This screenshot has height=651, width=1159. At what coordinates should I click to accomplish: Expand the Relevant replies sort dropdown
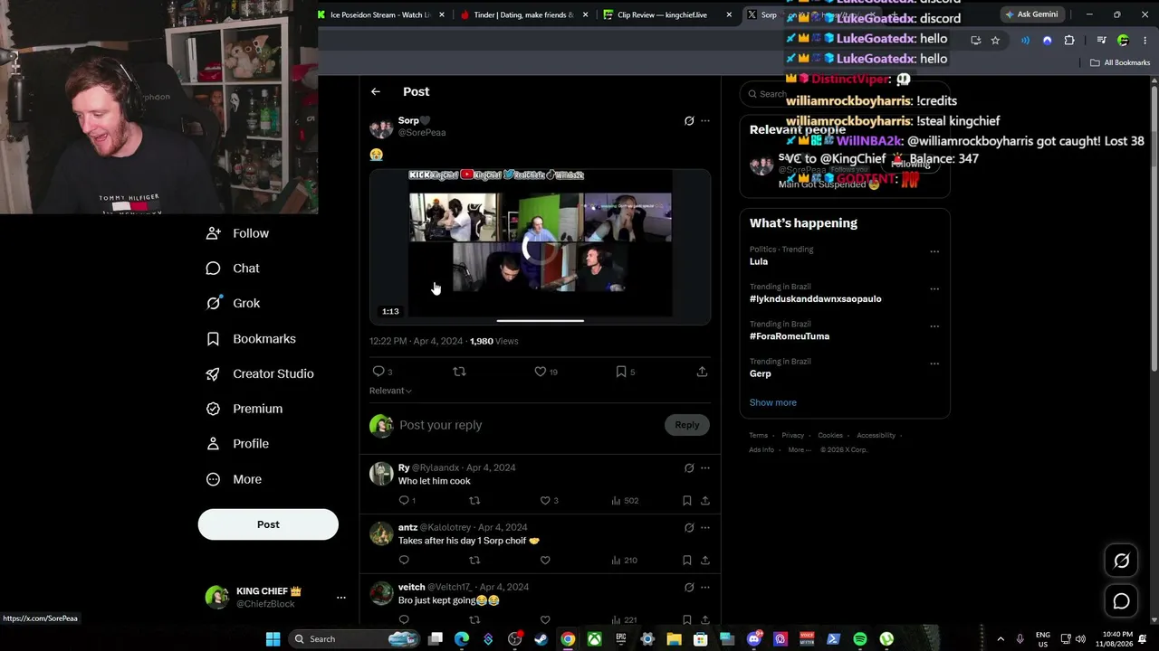click(390, 391)
